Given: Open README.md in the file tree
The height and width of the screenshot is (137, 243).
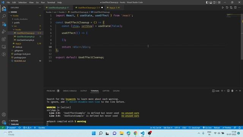Looking at the screenshot, I should (x=25, y=61).
